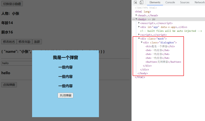Click the 涨薪 button
This screenshot has width=205, height=121.
point(37,42)
